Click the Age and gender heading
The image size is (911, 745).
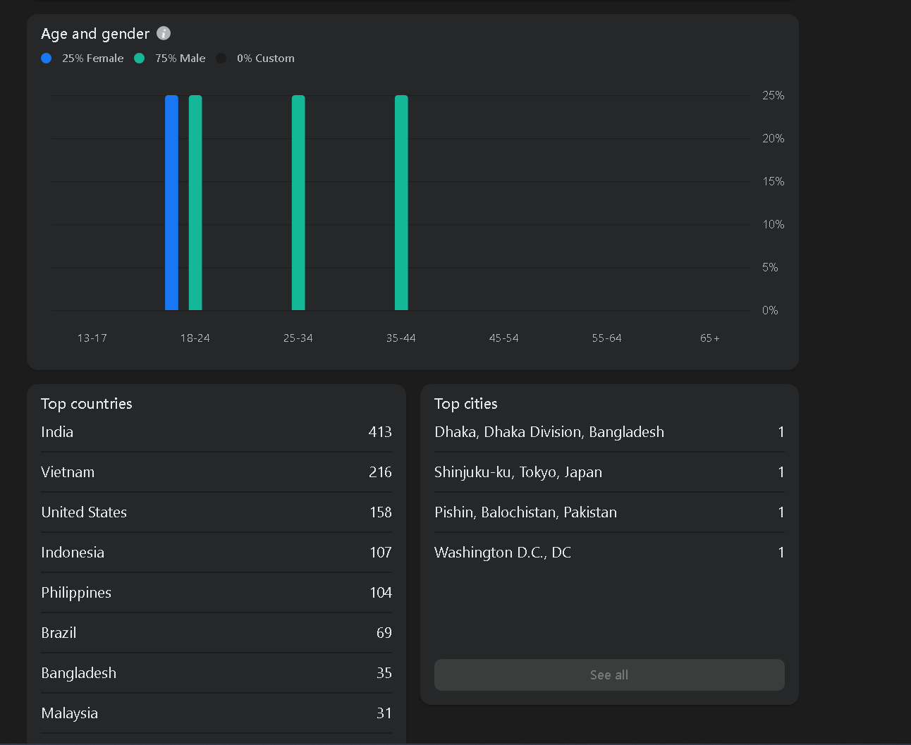(x=95, y=34)
